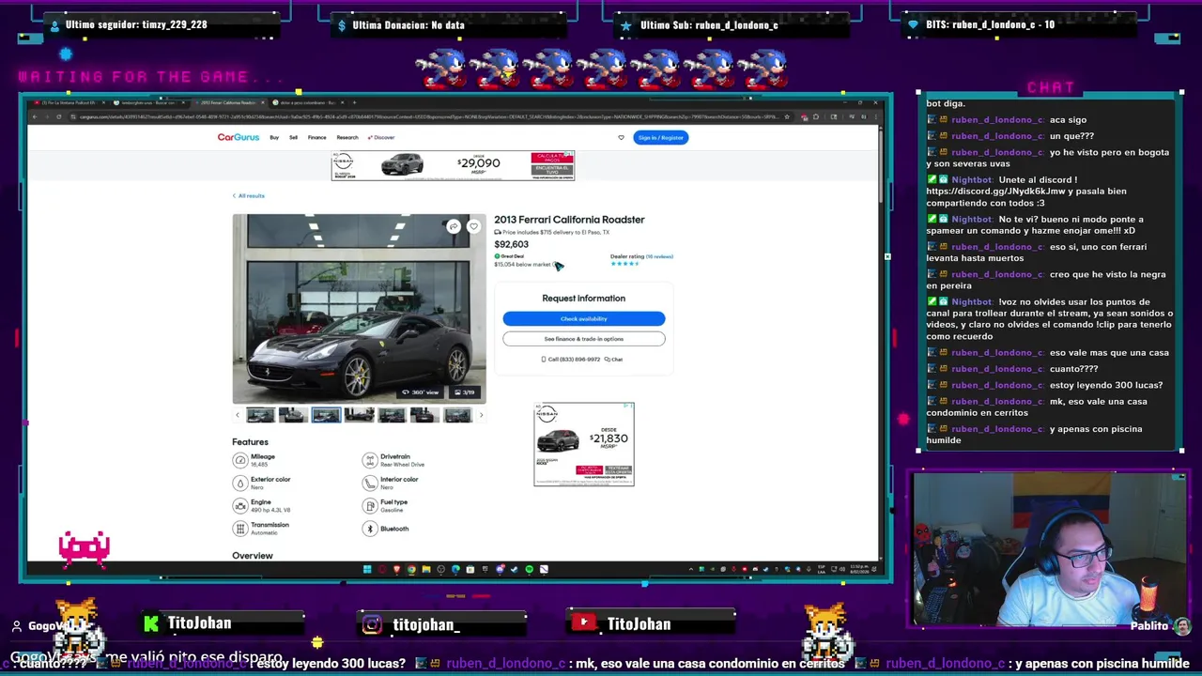Click the Nissan $29,090 banner ad
This screenshot has width=1202, height=676.
pos(453,166)
